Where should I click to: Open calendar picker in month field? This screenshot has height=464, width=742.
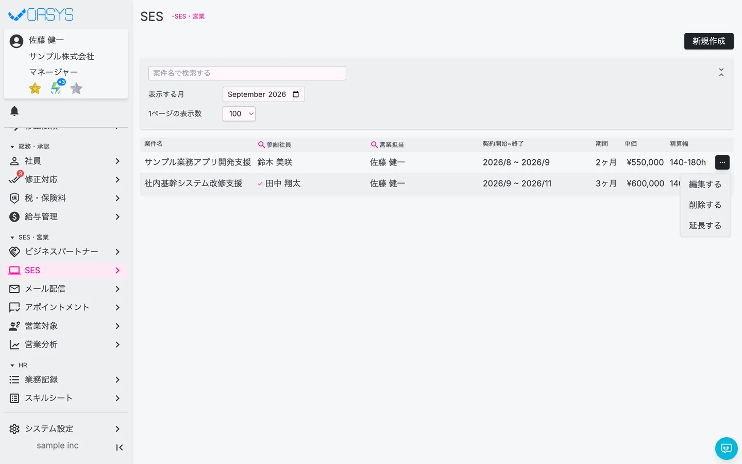pyautogui.click(x=296, y=94)
